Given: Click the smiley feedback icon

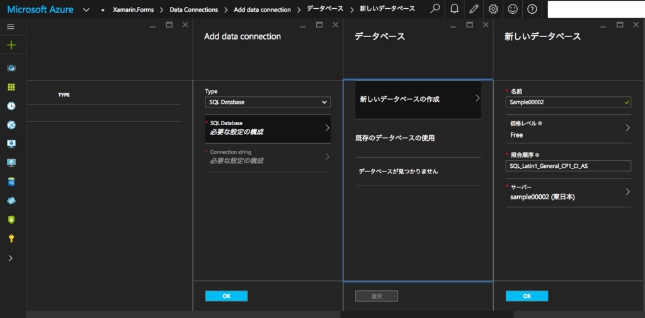Looking at the screenshot, I should [x=513, y=9].
